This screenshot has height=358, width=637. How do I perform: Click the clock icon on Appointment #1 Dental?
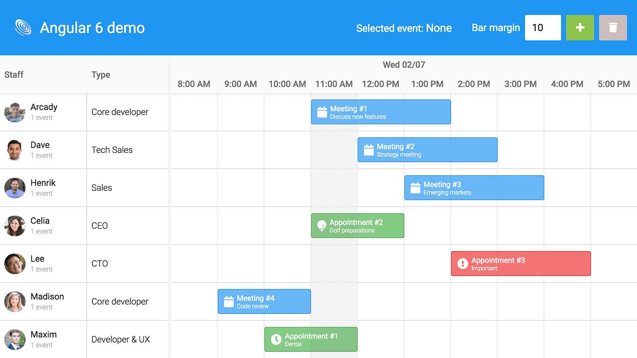pyautogui.click(x=275, y=339)
